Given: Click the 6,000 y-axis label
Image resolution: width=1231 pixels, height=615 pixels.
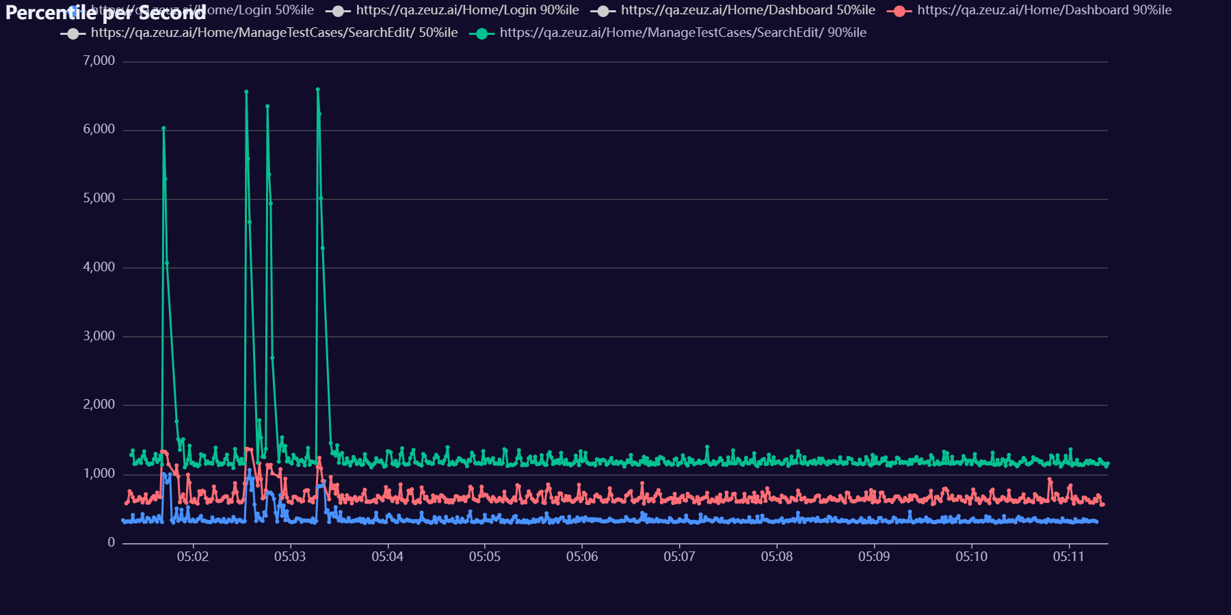Looking at the screenshot, I should pyautogui.click(x=99, y=129).
